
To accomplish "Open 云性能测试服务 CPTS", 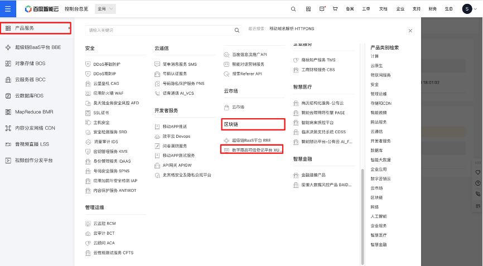I will click(113, 253).
